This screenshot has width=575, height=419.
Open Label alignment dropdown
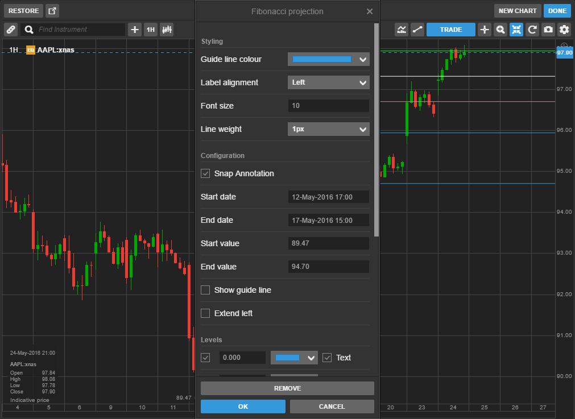(329, 82)
